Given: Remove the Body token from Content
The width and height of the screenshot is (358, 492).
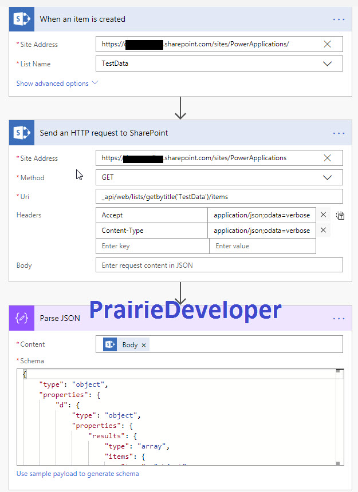Looking at the screenshot, I should [144, 345].
